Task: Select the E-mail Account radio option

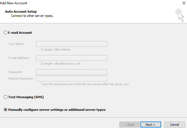Action: tap(5, 33)
